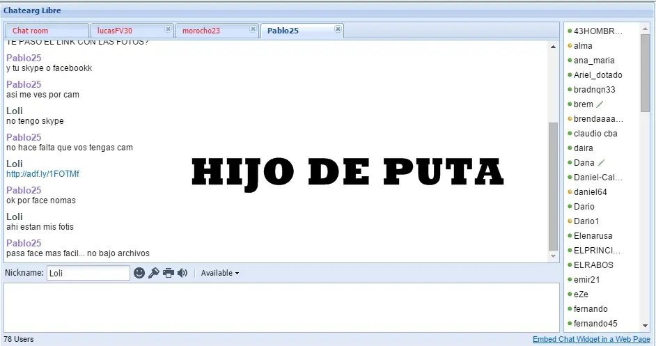Select user brendaaaa... in the list
Viewport: 656px width, 346px height.
coord(598,119)
